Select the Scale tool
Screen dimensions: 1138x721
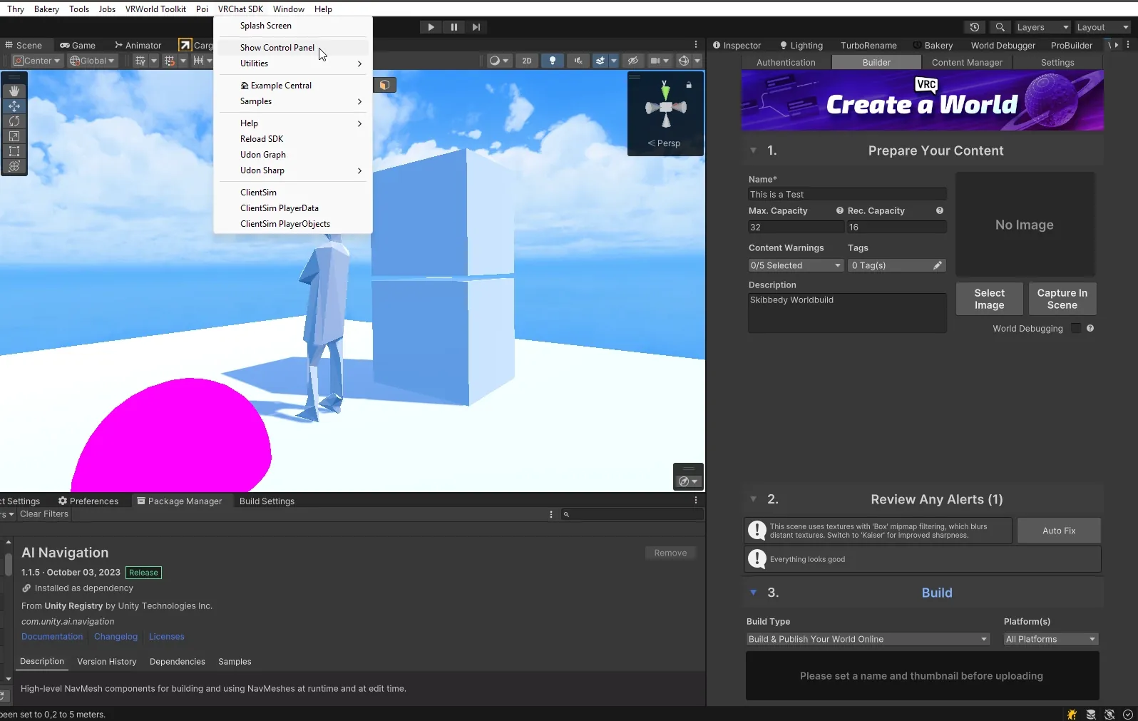click(14, 136)
